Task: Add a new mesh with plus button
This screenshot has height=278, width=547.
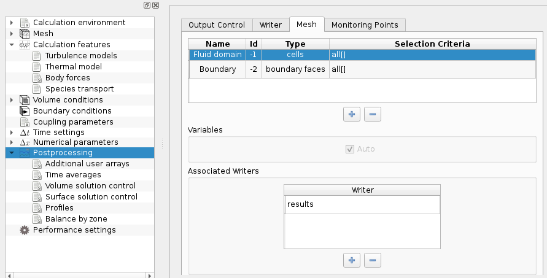Action: 351,114
